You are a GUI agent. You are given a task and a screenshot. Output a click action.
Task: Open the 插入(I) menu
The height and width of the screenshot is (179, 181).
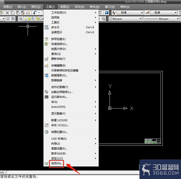(x=22, y=7)
